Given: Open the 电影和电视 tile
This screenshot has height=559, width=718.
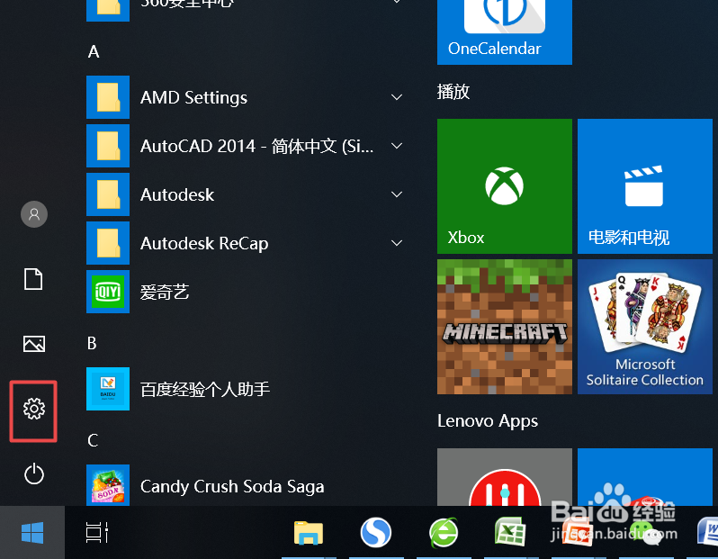Looking at the screenshot, I should 645,186.
